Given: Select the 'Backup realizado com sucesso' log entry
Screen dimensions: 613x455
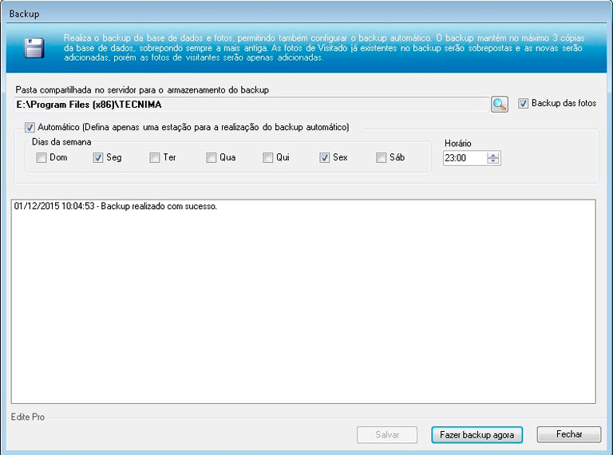Looking at the screenshot, I should [115, 207].
